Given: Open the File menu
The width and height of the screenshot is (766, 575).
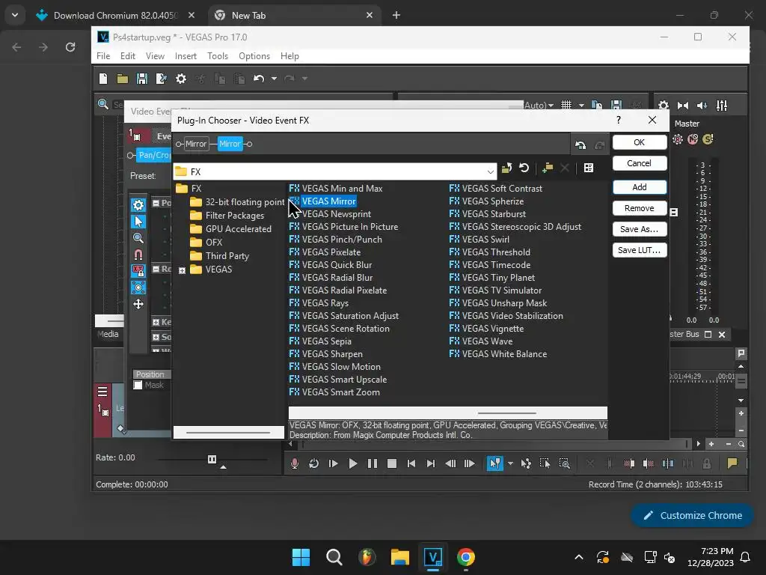Looking at the screenshot, I should click(103, 55).
